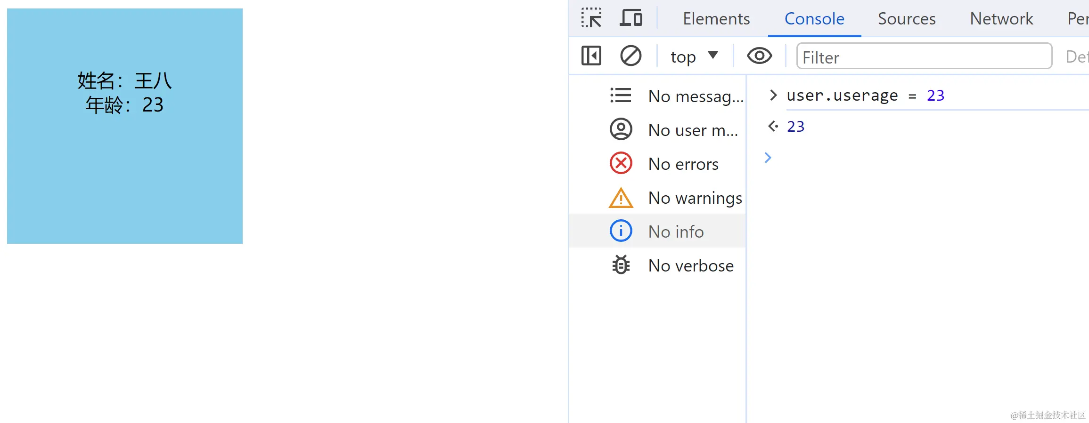Select the user messages person icon
This screenshot has width=1089, height=423.
pos(621,129)
